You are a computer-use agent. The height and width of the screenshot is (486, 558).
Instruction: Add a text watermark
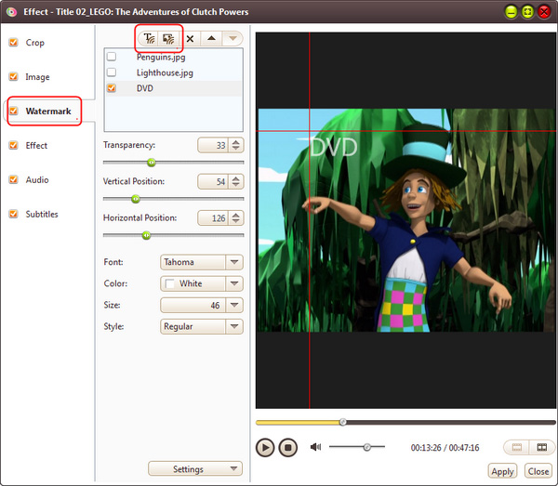pyautogui.click(x=148, y=39)
